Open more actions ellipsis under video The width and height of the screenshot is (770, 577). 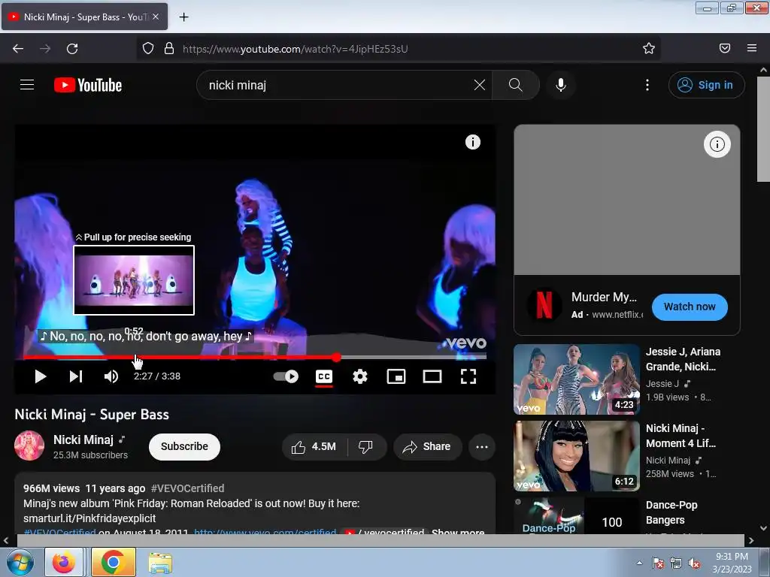482,446
